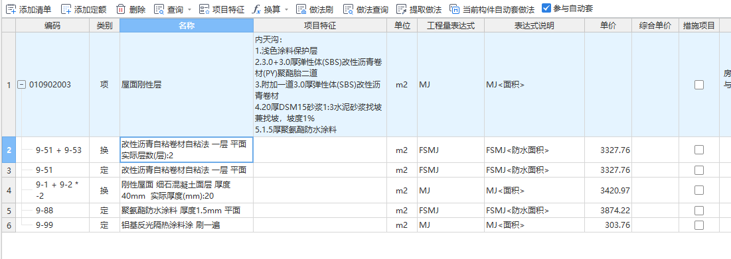This screenshot has height=259, width=731.
Task: Click the 措施项目 column header
Action: 699,26
